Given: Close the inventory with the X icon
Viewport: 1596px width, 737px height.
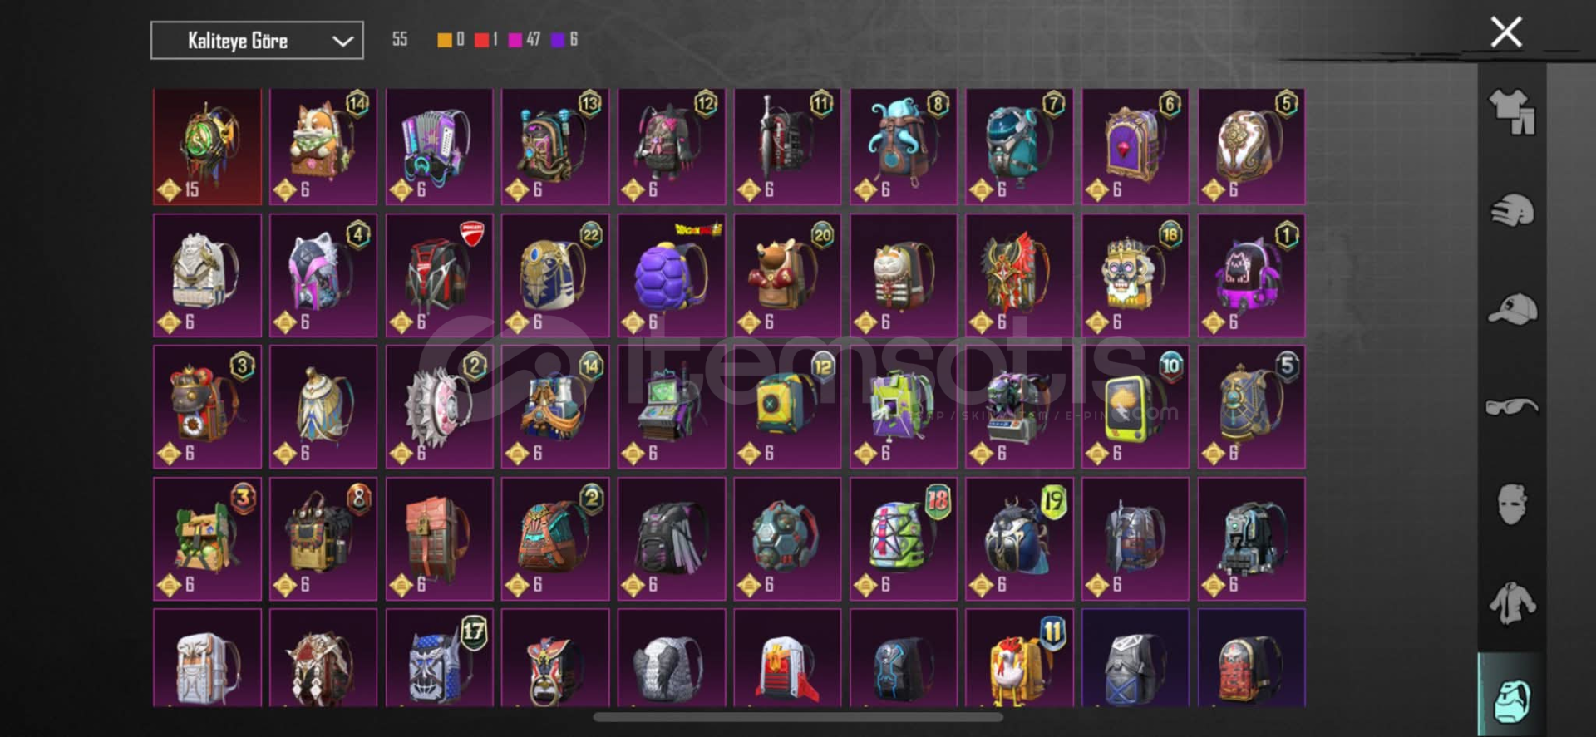Looking at the screenshot, I should tap(1505, 32).
